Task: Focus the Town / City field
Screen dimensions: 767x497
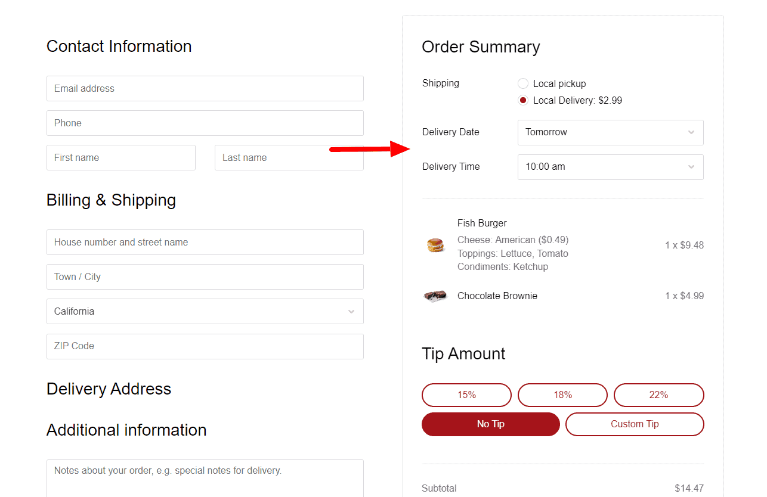Action: [x=205, y=277]
